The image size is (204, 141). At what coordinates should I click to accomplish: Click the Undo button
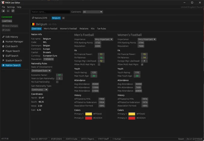(x=6, y=30)
